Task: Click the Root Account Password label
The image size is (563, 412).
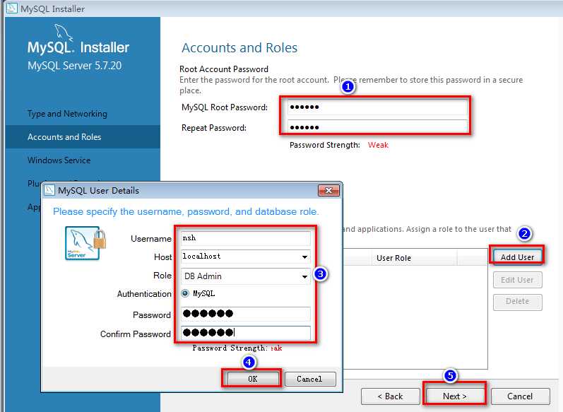Action: click(x=224, y=69)
